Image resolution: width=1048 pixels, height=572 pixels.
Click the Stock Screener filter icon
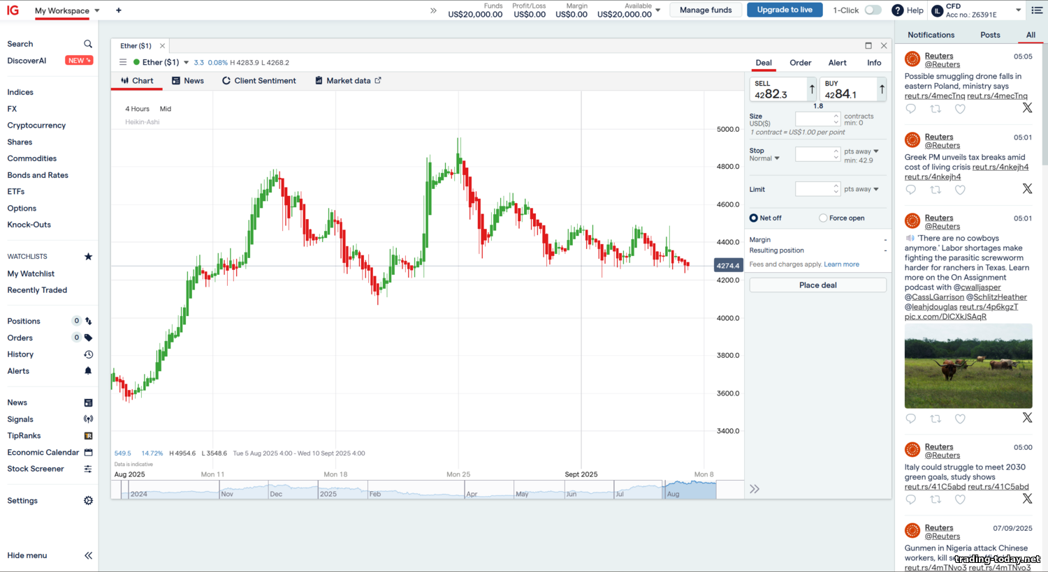pos(88,469)
